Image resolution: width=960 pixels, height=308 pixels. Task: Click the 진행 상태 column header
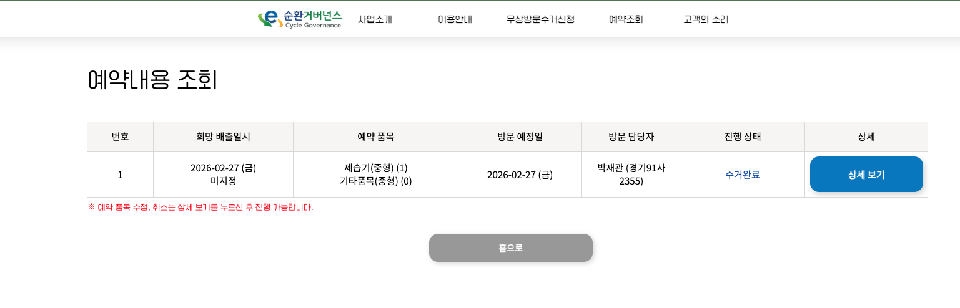tap(743, 137)
